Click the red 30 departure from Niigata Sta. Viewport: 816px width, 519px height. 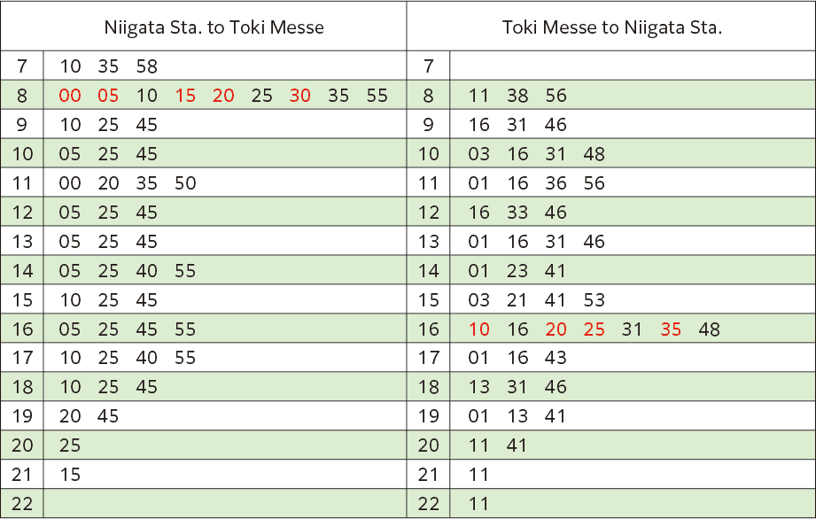pos(300,96)
